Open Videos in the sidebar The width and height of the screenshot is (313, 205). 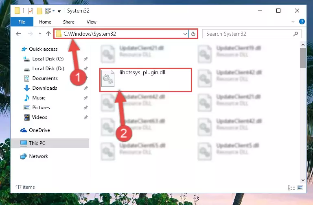pyautogui.click(x=39, y=117)
